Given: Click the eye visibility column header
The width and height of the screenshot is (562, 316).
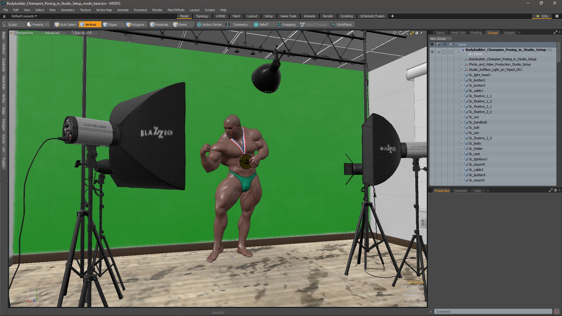Looking at the screenshot, I should [432, 44].
